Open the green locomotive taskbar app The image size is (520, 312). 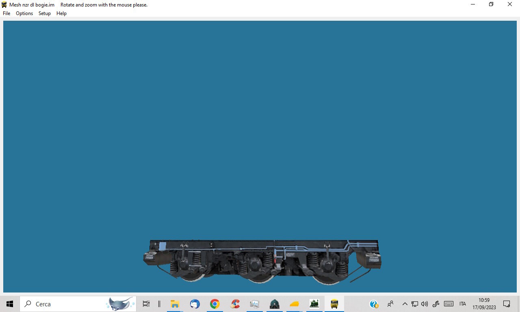point(314,304)
